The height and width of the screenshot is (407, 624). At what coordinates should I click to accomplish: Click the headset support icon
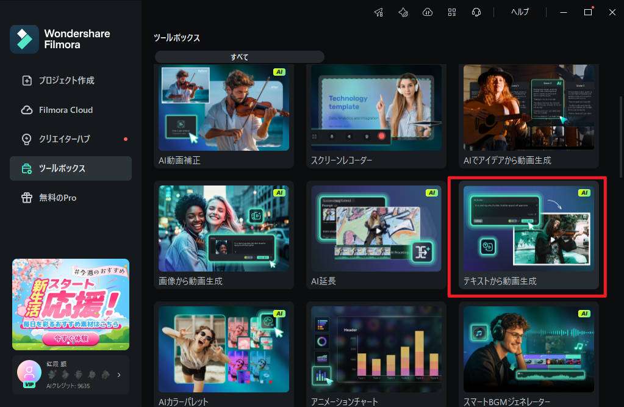(x=476, y=12)
